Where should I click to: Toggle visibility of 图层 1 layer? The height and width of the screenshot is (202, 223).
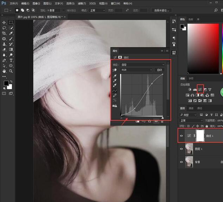tap(181, 149)
